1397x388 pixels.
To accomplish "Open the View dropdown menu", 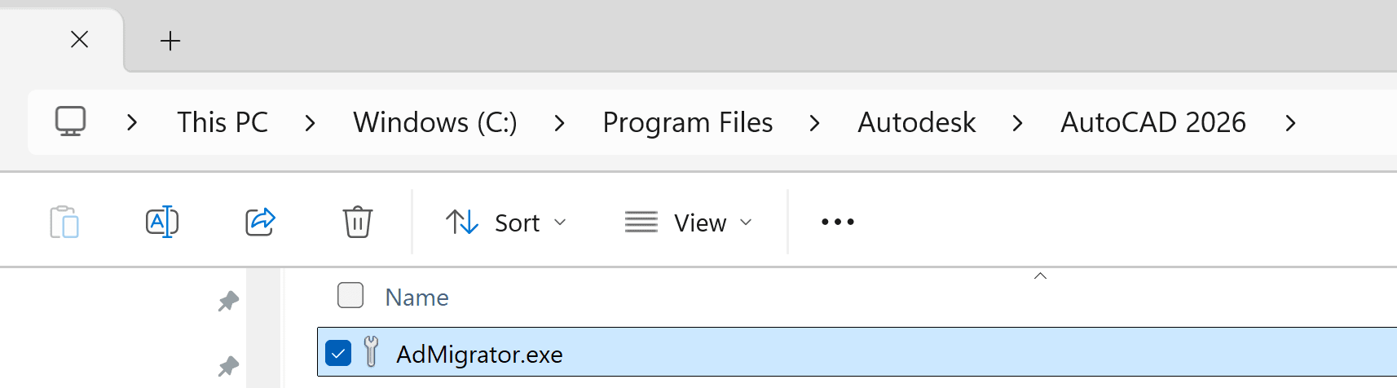I will click(689, 222).
